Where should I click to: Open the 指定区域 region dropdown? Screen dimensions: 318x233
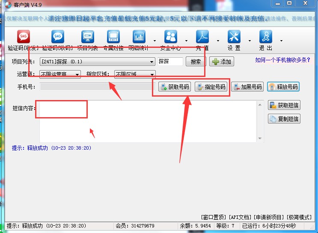point(135,74)
